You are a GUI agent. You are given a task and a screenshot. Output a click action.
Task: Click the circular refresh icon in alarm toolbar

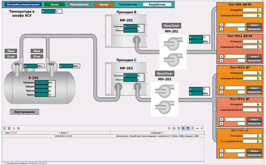point(193,128)
